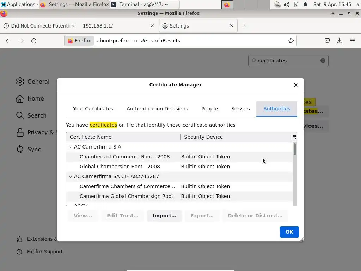Open the Authentication Decisions tab

(x=157, y=109)
